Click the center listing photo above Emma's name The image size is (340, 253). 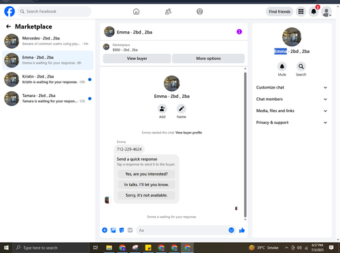click(x=172, y=84)
